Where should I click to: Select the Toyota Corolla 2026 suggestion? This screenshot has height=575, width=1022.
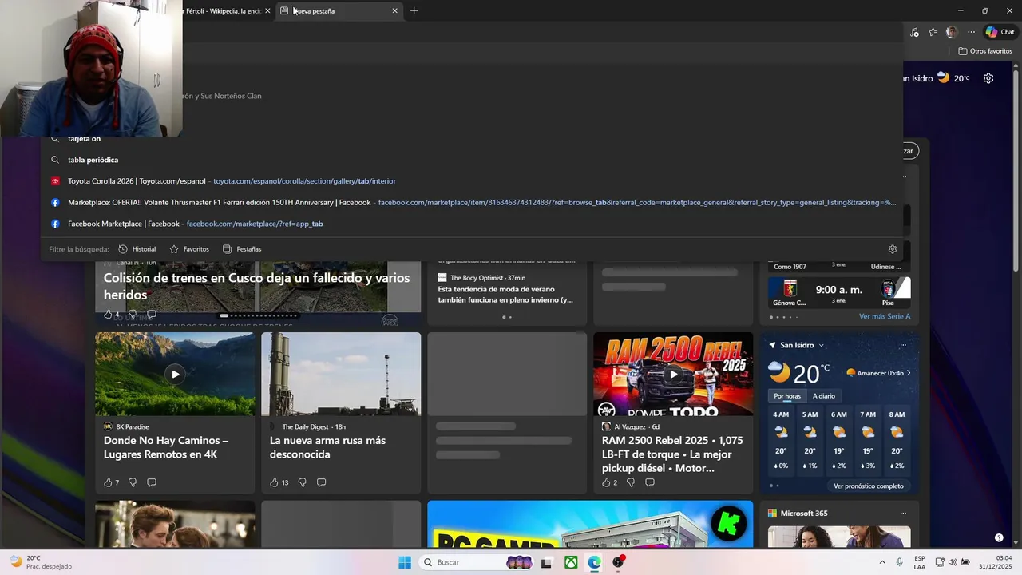point(472,181)
